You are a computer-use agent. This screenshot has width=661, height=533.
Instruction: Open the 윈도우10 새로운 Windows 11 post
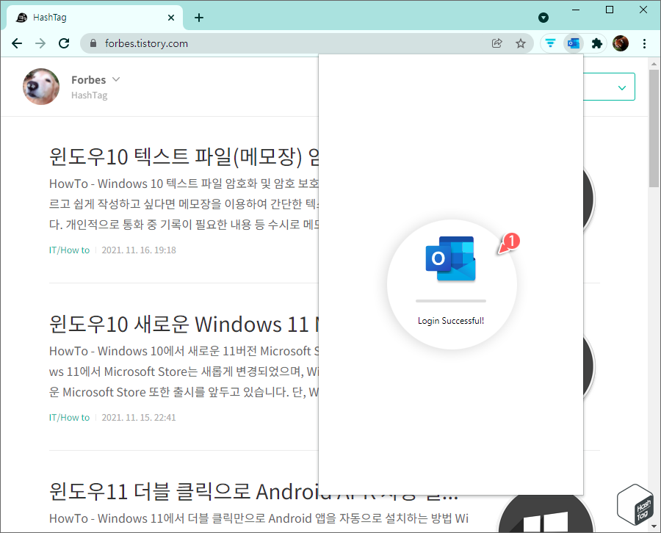tap(184, 324)
